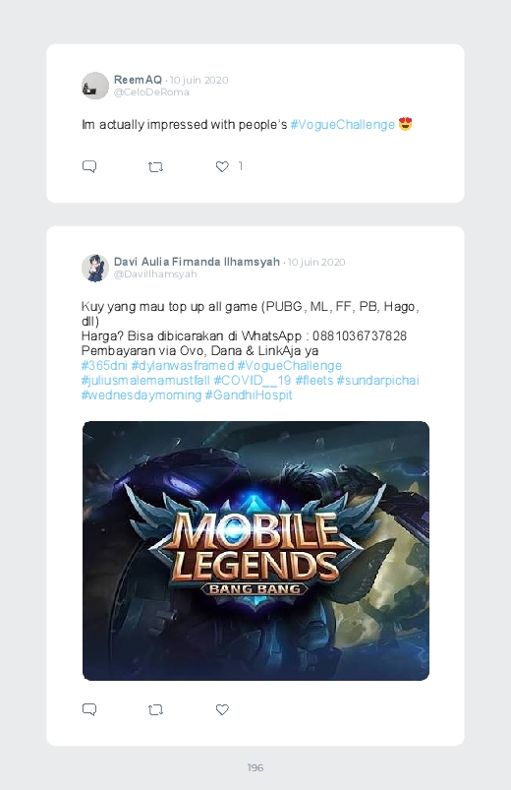Open the Mobile Legends Bang Bang image

pos(255,551)
